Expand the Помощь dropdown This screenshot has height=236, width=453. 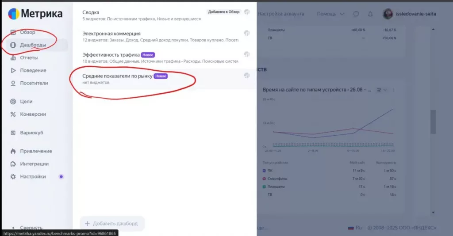coord(330,14)
